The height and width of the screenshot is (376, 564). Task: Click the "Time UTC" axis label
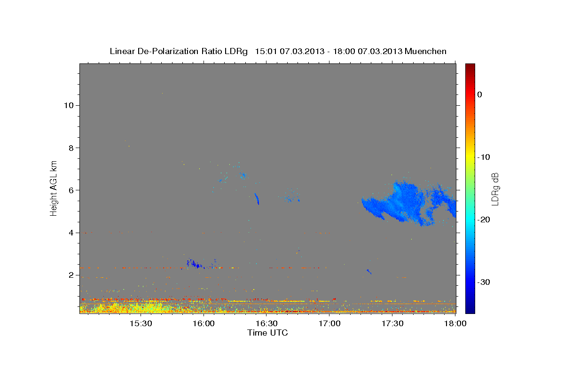tap(267, 333)
